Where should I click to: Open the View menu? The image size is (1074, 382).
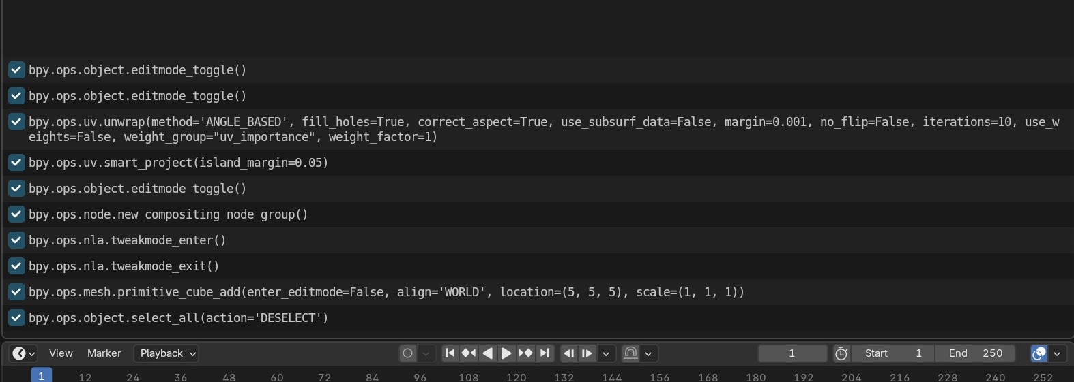61,353
